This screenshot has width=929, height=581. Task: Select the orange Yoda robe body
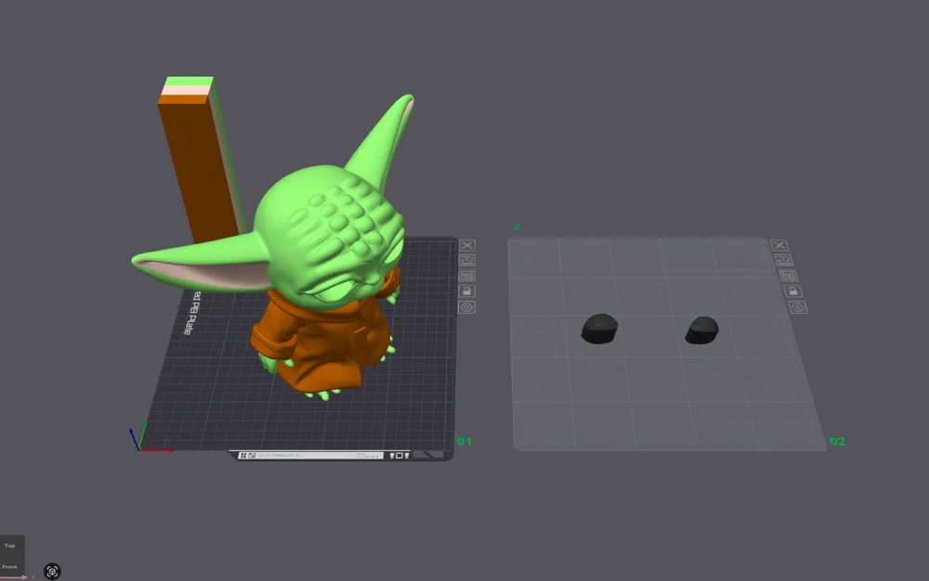tap(326, 349)
